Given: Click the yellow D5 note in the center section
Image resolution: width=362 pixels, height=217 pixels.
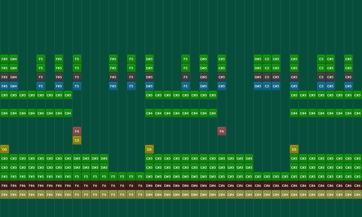Looking at the screenshot, I should click(149, 149).
